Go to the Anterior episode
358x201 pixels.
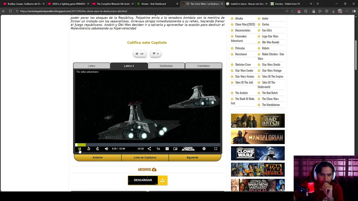pyautogui.click(x=98, y=157)
